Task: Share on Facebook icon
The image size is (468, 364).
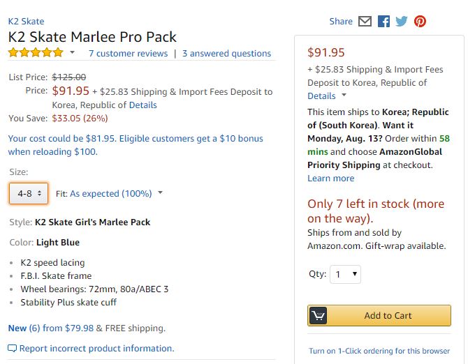Action: [x=383, y=22]
